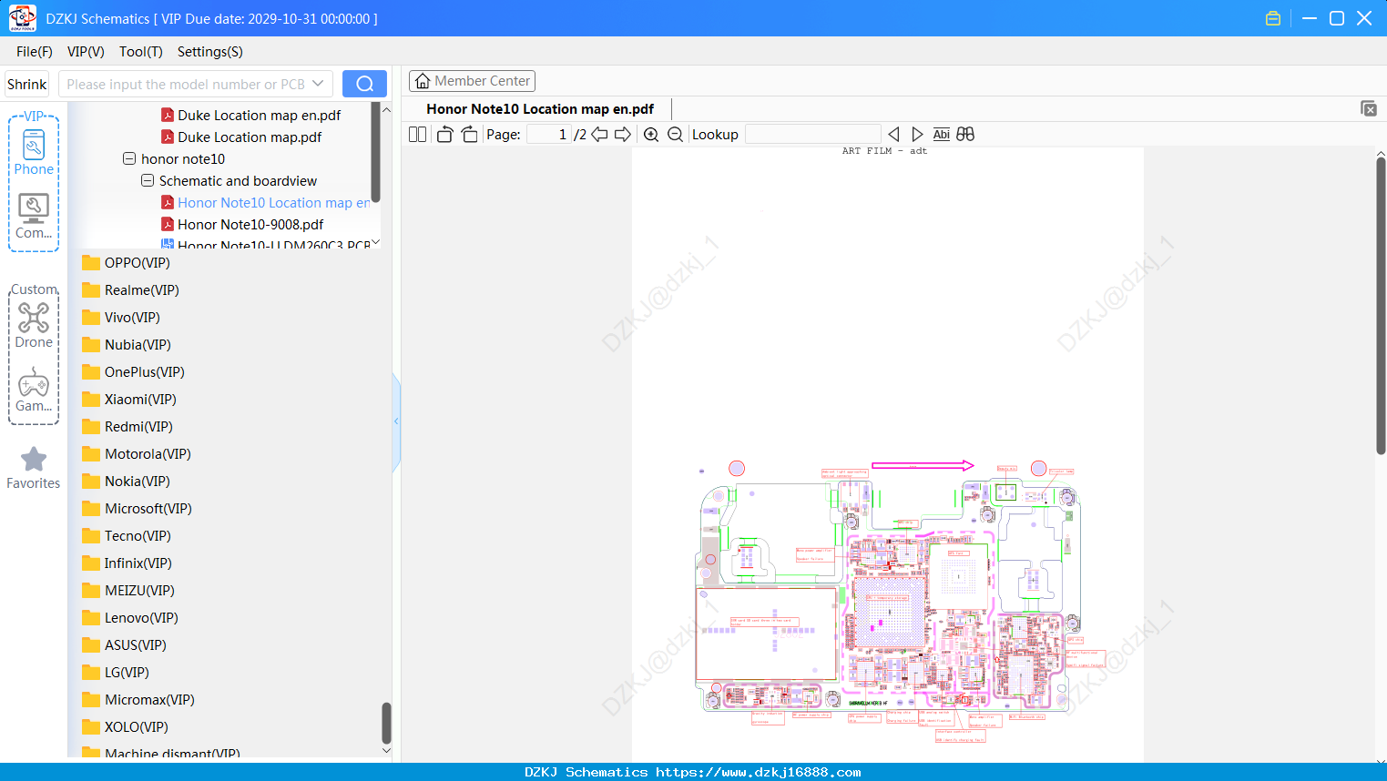Click the Shrink button
This screenshot has height=781, width=1387.
[27, 84]
